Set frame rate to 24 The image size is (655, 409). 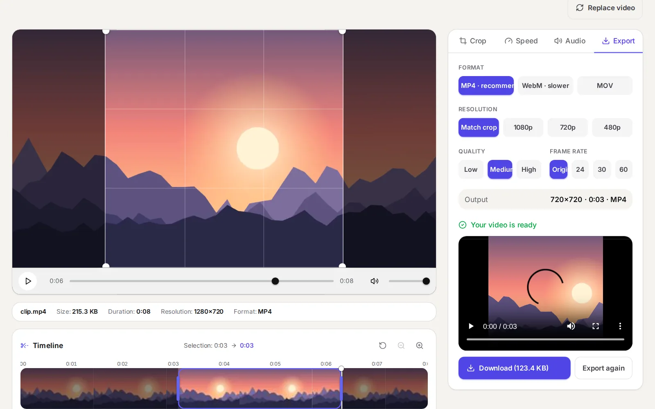580,169
